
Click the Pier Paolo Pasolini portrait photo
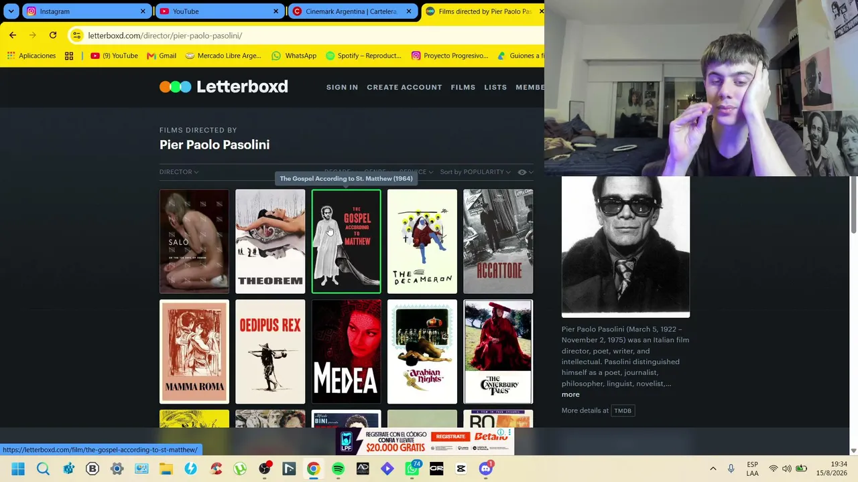tap(625, 246)
